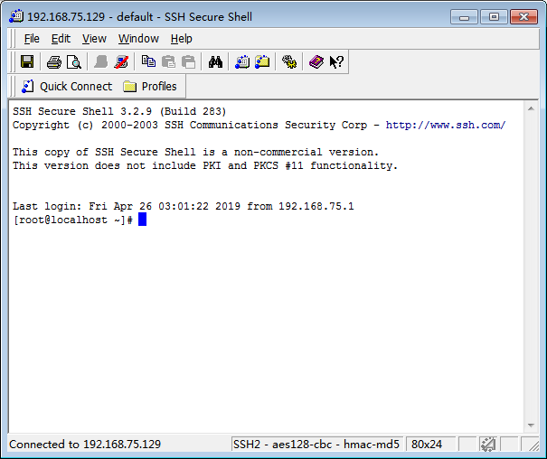Click the first Paste toolbar icon
The width and height of the screenshot is (547, 459).
coord(168,62)
